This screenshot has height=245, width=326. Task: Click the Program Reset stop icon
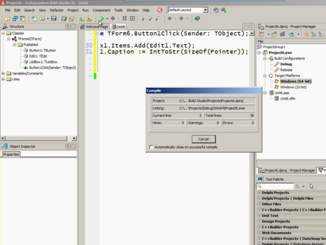tap(132, 19)
